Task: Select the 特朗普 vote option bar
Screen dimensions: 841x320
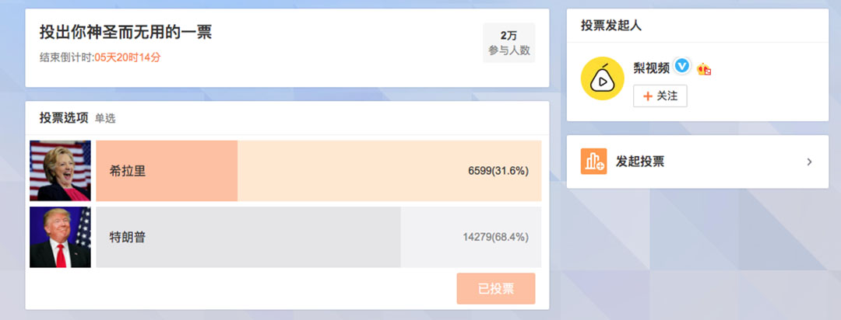Action: 318,237
